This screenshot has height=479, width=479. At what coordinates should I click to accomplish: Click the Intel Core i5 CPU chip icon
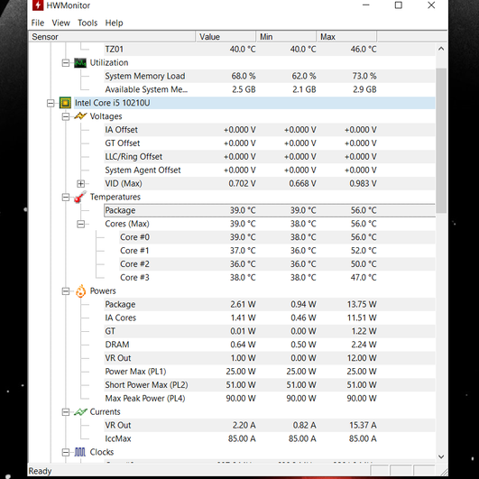(x=65, y=103)
